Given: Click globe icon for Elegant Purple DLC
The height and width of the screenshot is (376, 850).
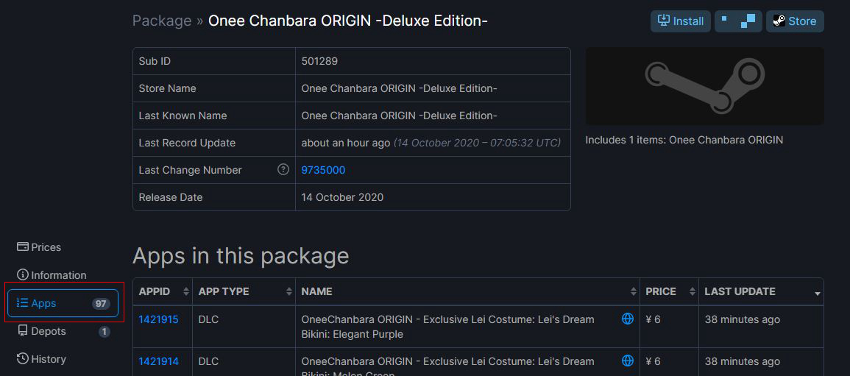Looking at the screenshot, I should 628,319.
